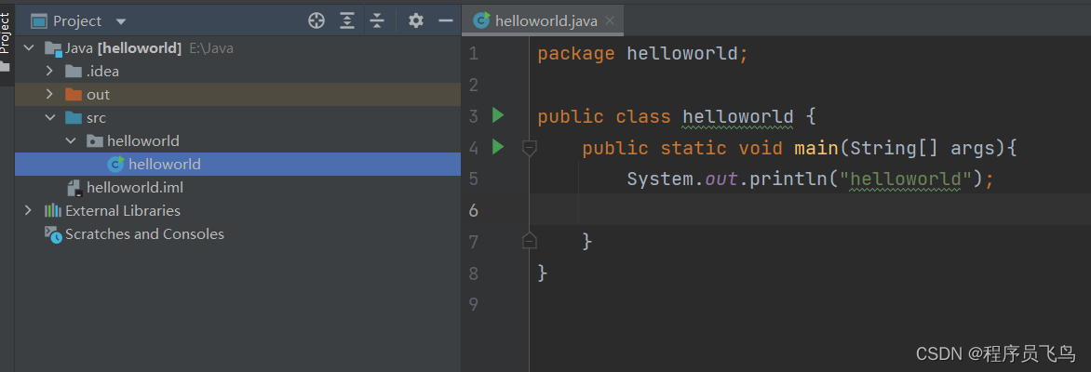Click the Collapse All icon in Project panel
This screenshot has width=1091, height=372.
coord(376,20)
